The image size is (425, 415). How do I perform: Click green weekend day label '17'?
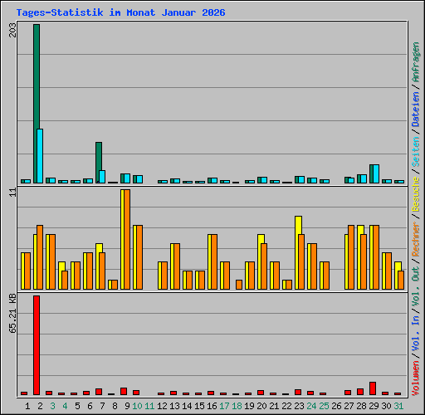click(x=224, y=406)
